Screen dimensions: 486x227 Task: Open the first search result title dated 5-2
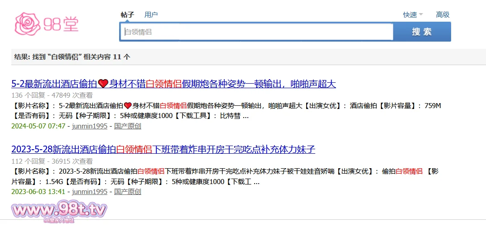[x=173, y=84]
